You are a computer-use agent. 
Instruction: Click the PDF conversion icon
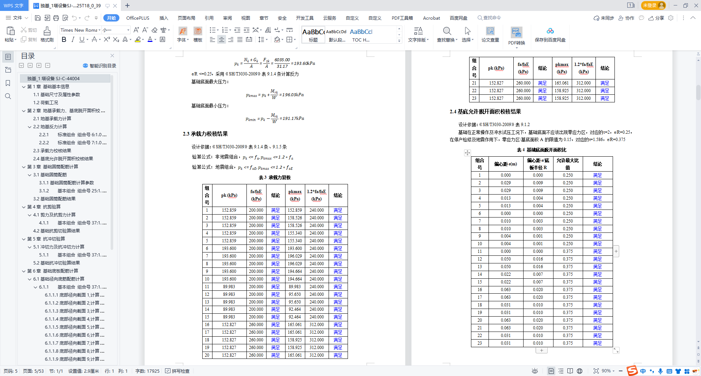click(x=516, y=35)
